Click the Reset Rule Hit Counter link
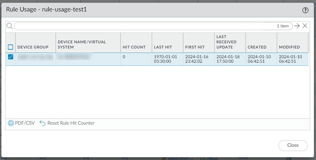316x160 pixels. 71,123
